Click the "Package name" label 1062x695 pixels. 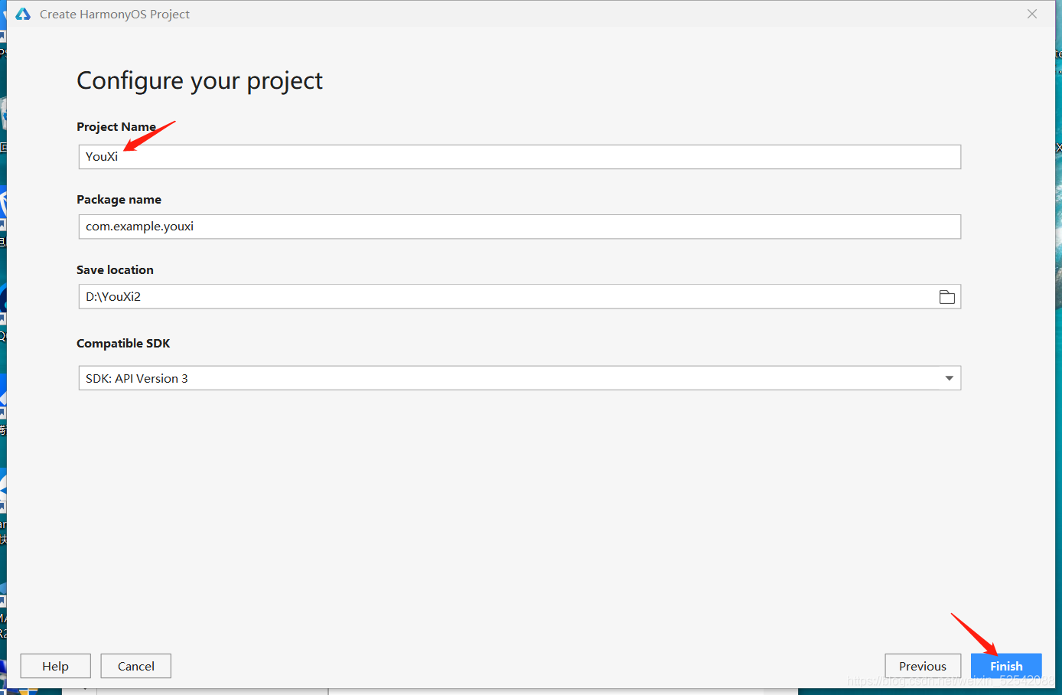pos(119,199)
